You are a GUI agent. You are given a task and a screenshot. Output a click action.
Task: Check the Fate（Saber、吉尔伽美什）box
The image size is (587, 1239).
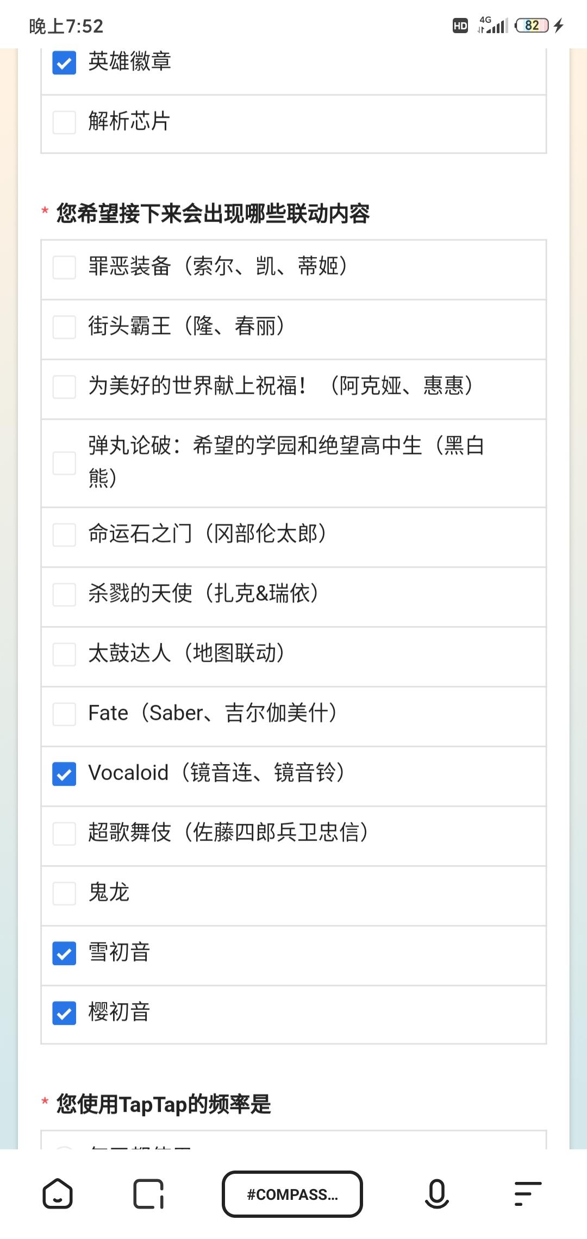pyautogui.click(x=64, y=714)
